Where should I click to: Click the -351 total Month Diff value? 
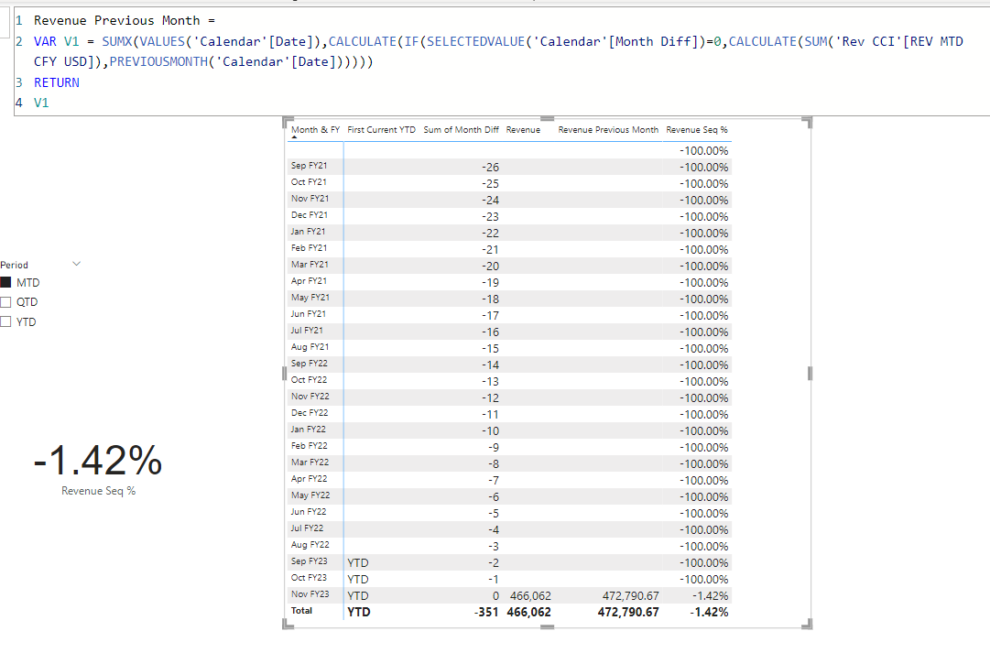pyautogui.click(x=486, y=612)
